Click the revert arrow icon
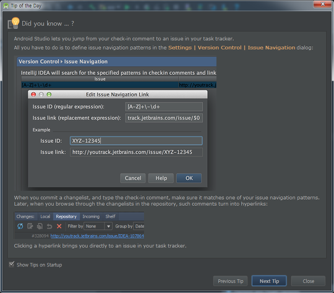This screenshot has height=293, width=334. click(x=49, y=226)
